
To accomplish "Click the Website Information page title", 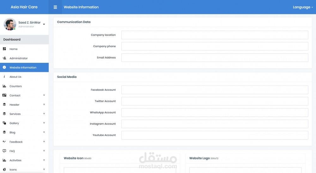I will (81, 7).
